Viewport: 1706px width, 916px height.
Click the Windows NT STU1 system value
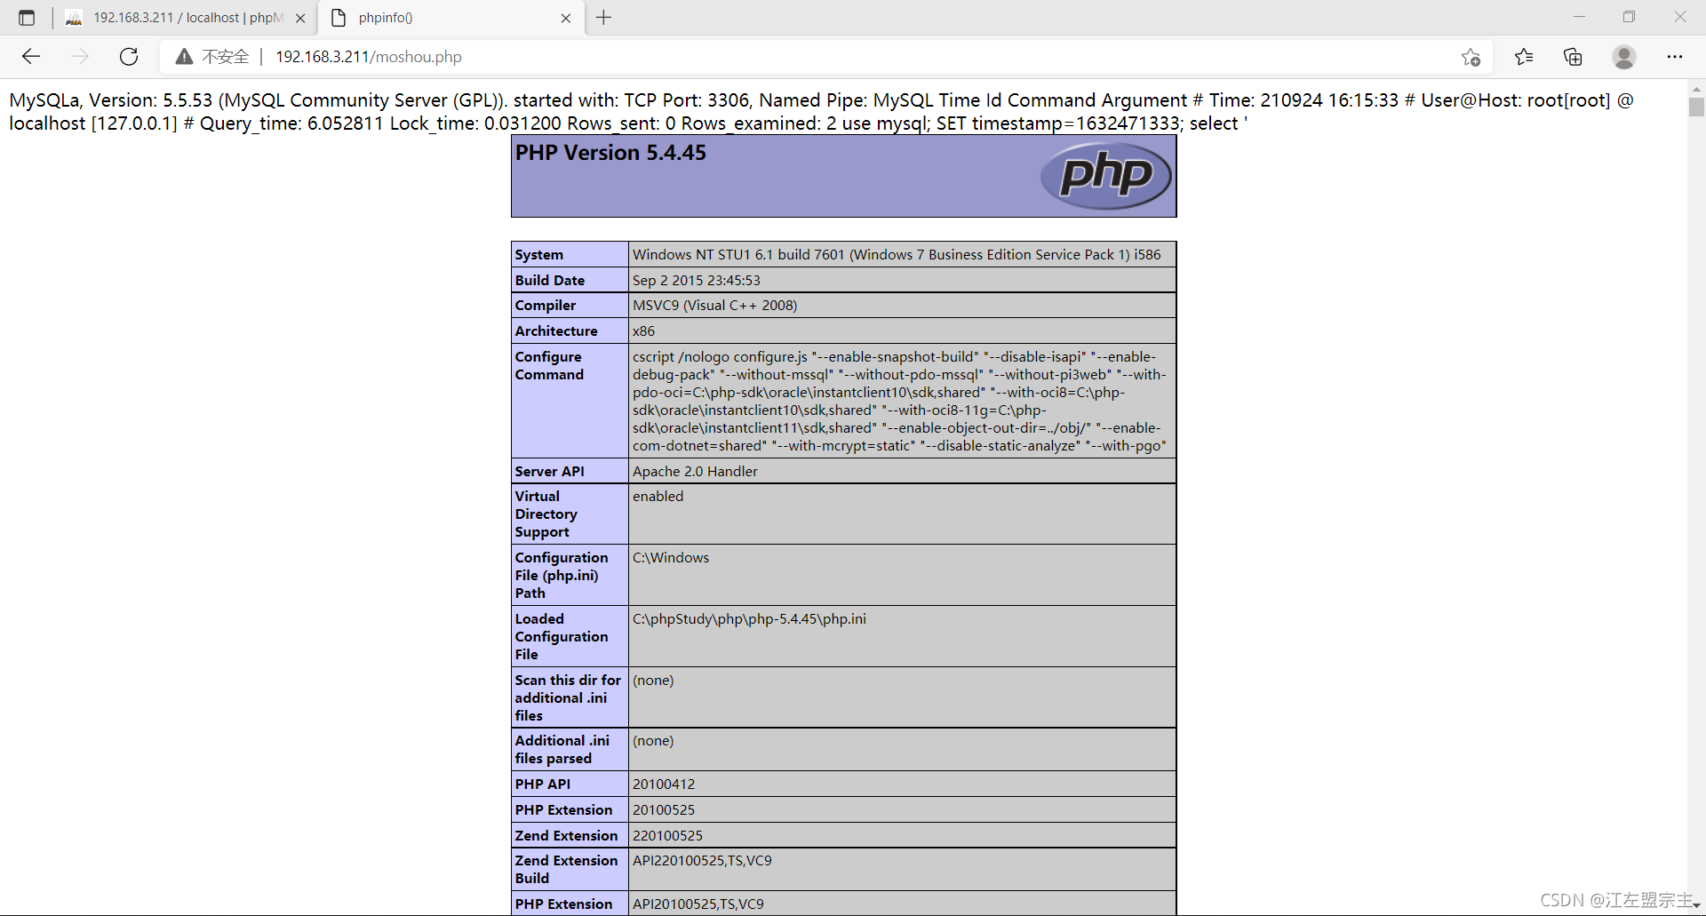(x=897, y=255)
